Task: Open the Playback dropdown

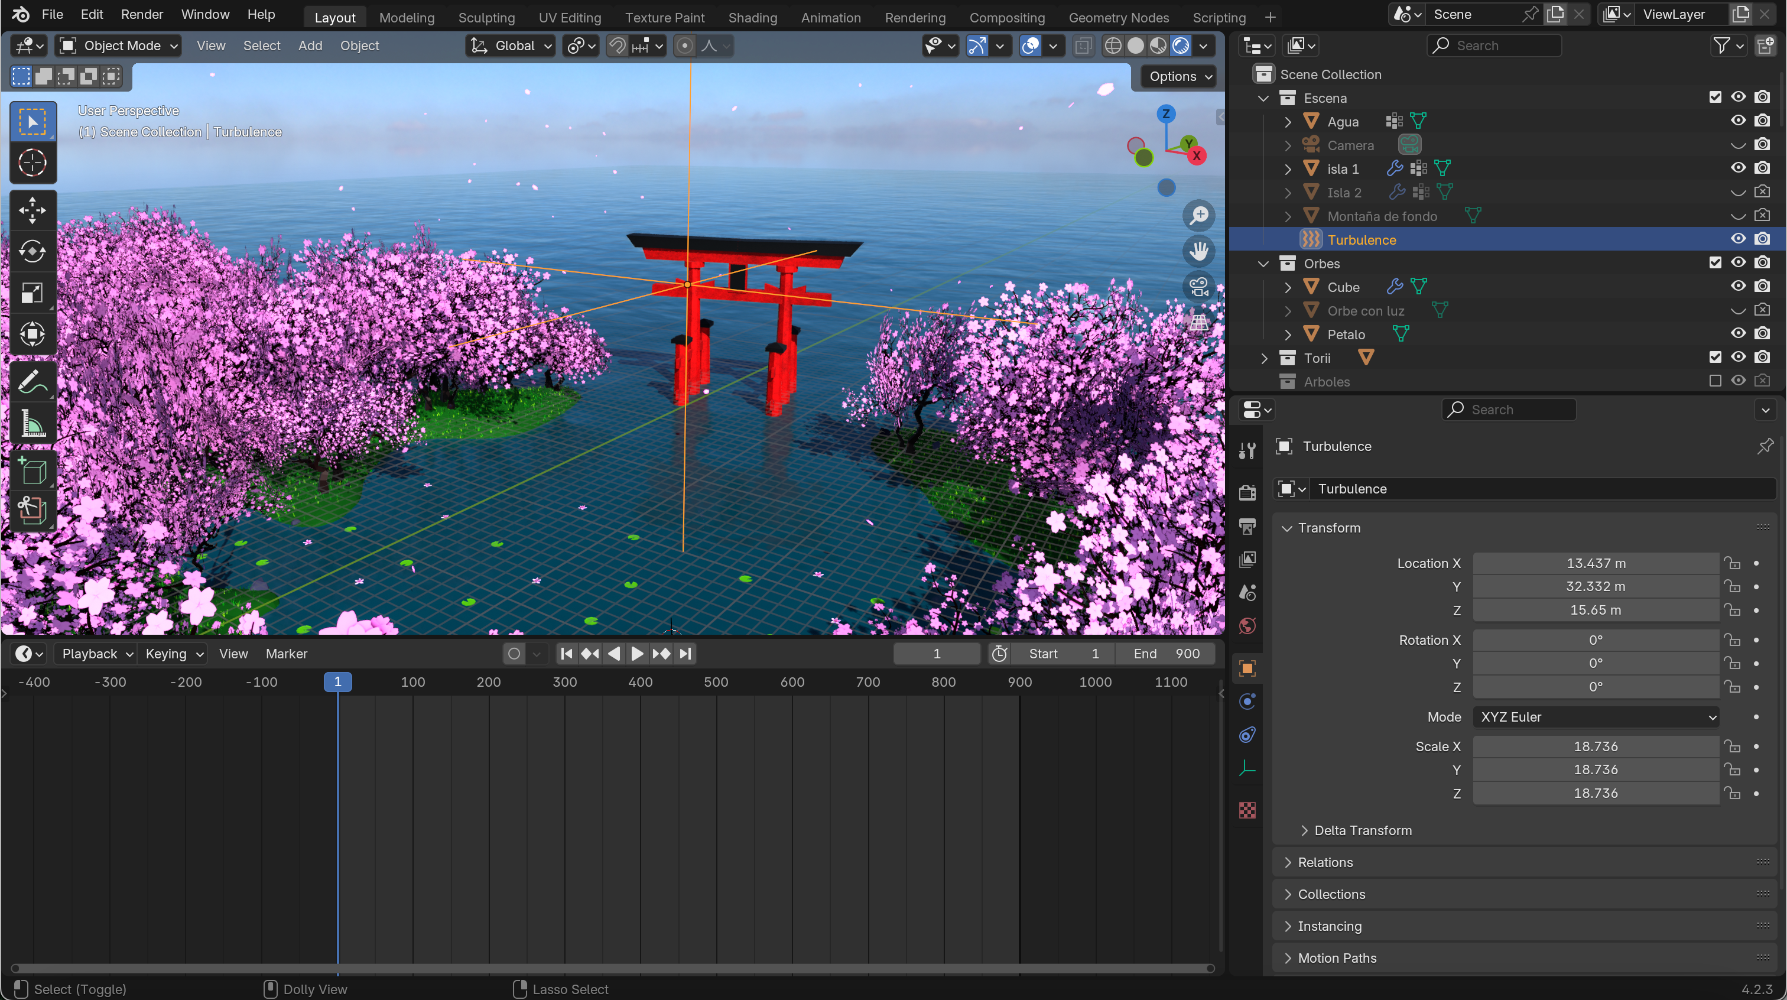Action: (96, 654)
